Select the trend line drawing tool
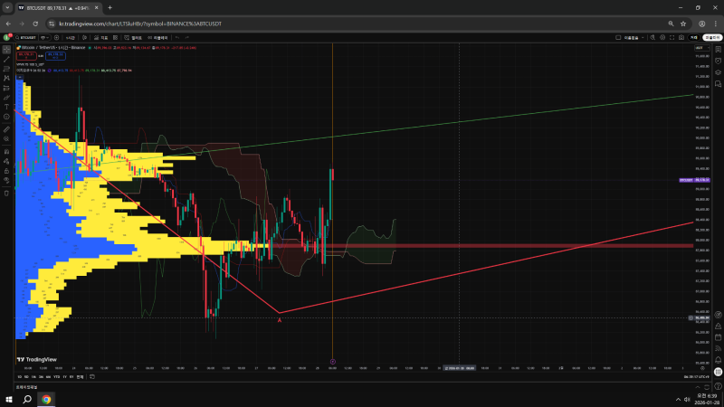Screen dimensions: 724x407 (7, 59)
